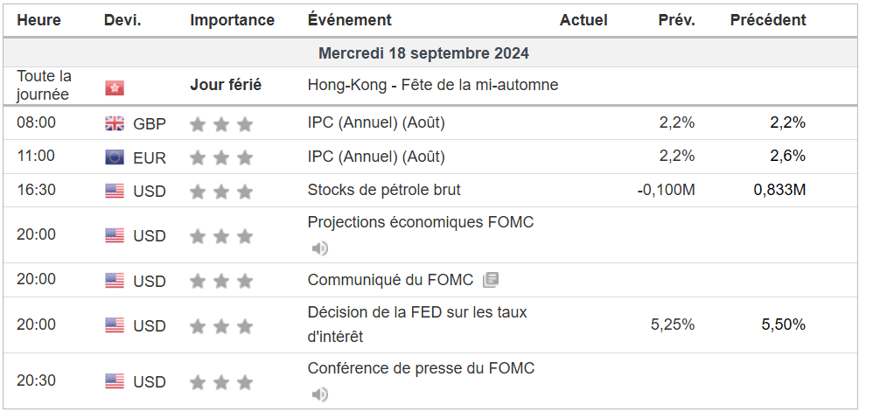Click speaker icon under Conférence de presse FOMC
The width and height of the screenshot is (873, 419).
(320, 395)
